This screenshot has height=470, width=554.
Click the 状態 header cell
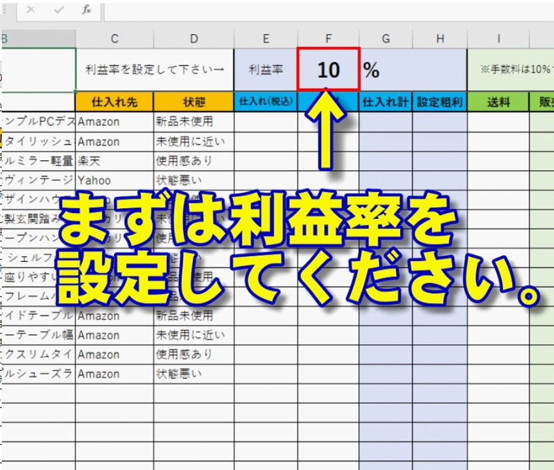click(x=194, y=102)
